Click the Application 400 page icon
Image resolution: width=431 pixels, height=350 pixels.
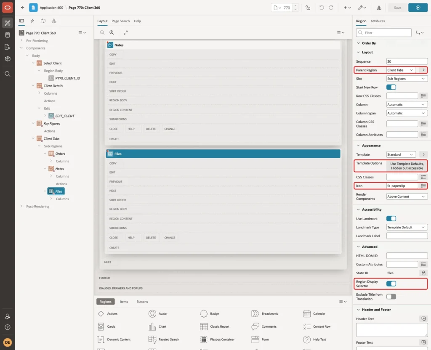[33, 8]
